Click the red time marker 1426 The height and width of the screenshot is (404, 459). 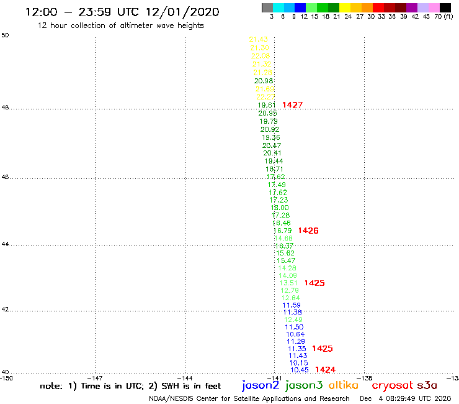pos(308,231)
